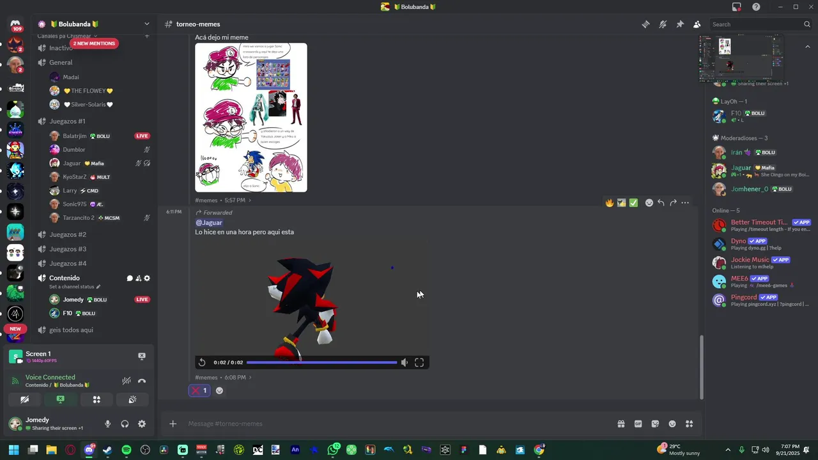React with green checkmark emoji
The image size is (818, 460).
pos(633,203)
